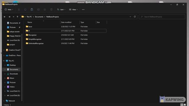Go up one folder level
This screenshot has height=106, width=189.
click(17, 17)
